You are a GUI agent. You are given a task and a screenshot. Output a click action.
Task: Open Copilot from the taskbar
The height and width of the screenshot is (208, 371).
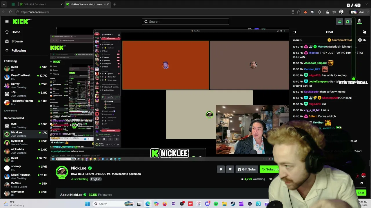[156, 204]
